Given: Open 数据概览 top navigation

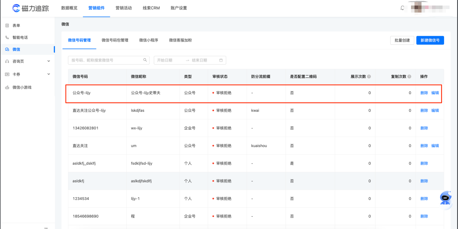Looking at the screenshot, I should [69, 8].
